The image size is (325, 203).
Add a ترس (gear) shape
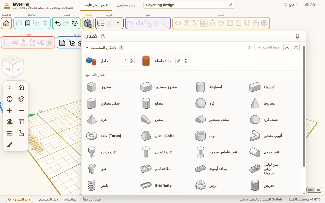219,186
